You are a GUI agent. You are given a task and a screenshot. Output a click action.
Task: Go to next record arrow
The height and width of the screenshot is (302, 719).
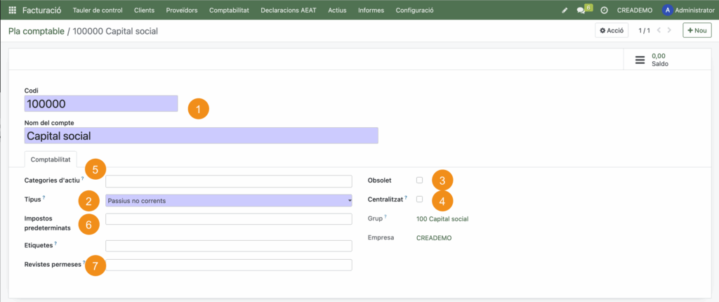670,31
